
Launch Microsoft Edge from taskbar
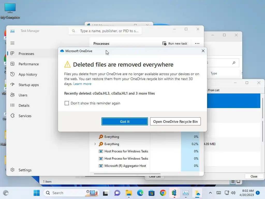click(140, 193)
